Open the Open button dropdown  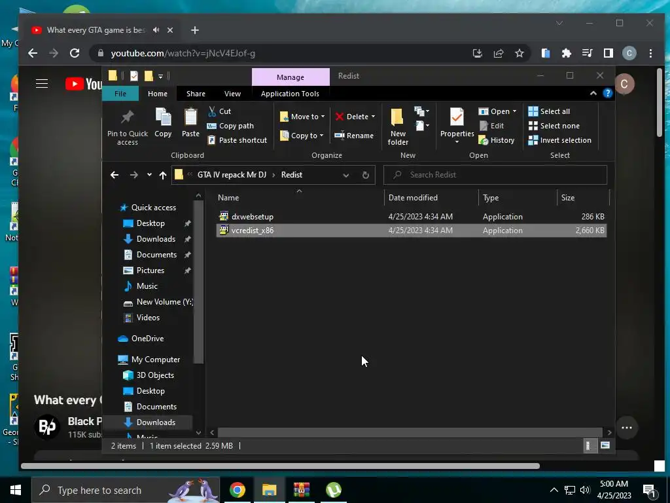514,111
